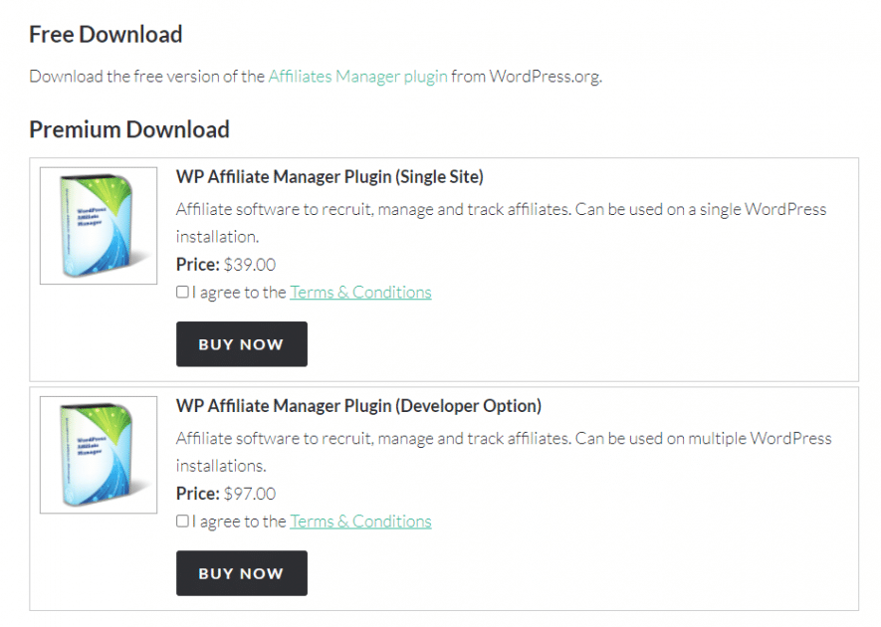Click the Free Download heading
881x627 pixels.
106,34
